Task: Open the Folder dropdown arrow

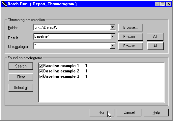Action: coord(113,27)
